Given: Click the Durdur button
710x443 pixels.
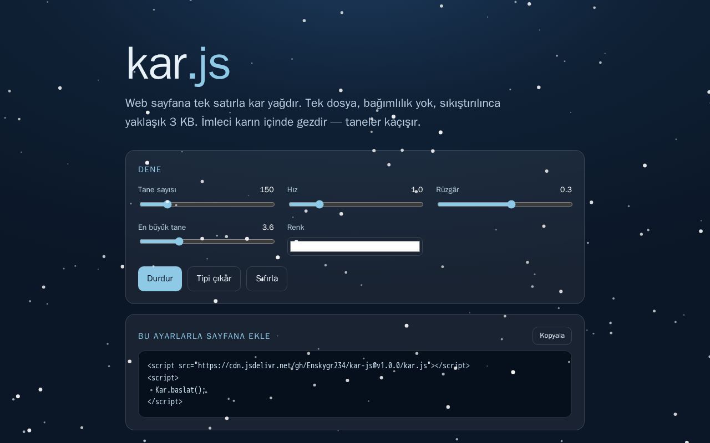Looking at the screenshot, I should (x=160, y=279).
